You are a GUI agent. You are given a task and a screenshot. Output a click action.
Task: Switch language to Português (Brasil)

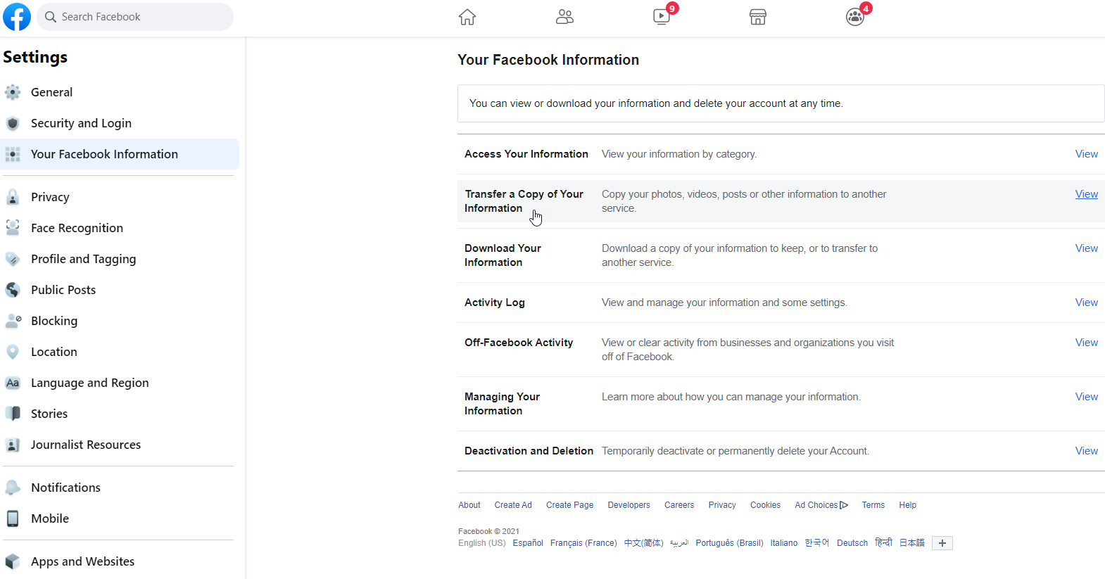pos(729,543)
